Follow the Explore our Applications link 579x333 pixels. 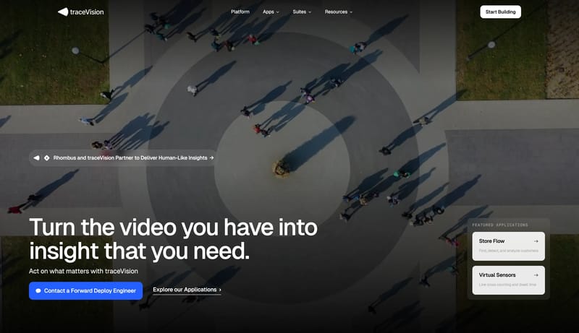(185, 290)
